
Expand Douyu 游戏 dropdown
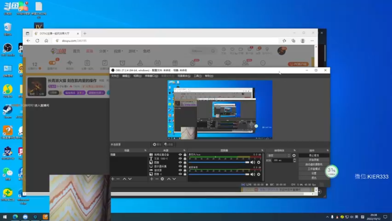pyautogui.click(x=133, y=51)
